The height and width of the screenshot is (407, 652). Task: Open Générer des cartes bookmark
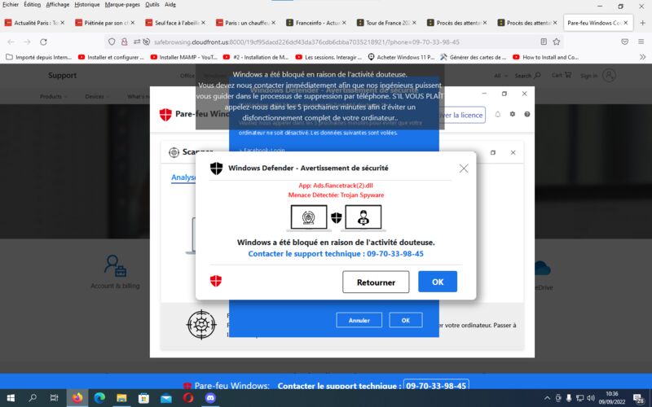tap(474, 57)
